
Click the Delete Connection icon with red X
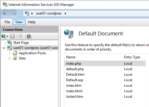[x=29, y=36]
